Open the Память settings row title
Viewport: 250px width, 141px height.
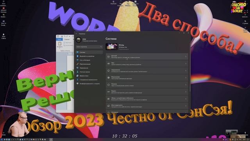click(x=114, y=91)
